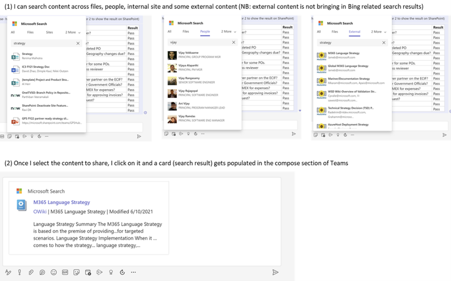Open ellipsis menu below the People search panel

203,134
